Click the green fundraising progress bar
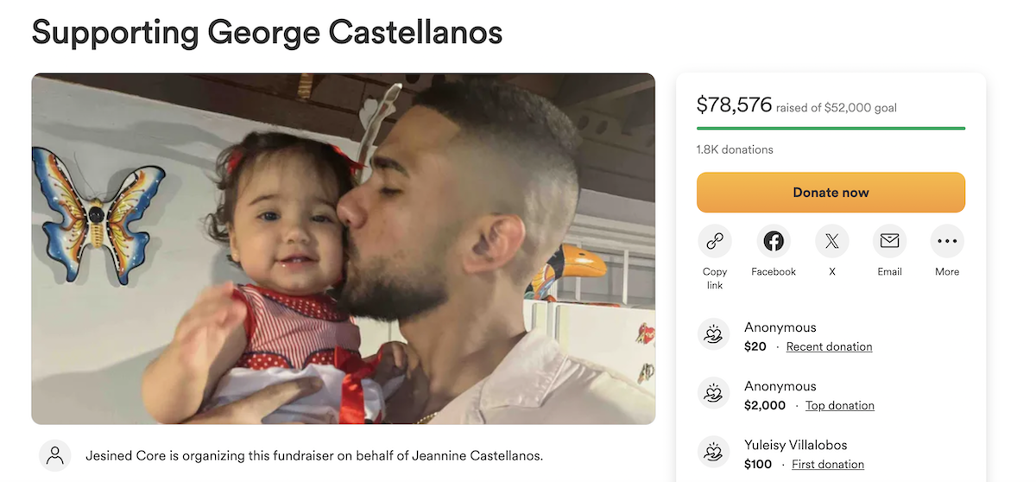1036x482 pixels. (831, 129)
